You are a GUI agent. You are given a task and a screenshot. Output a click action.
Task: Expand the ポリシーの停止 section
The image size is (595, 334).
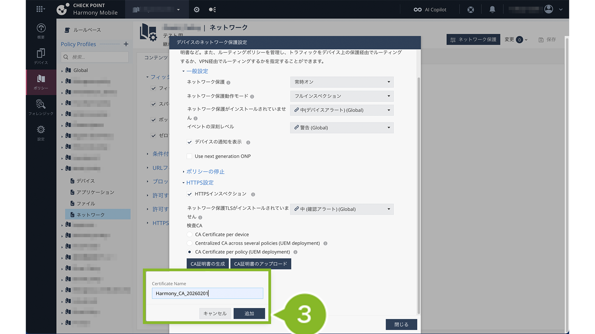[x=205, y=172]
